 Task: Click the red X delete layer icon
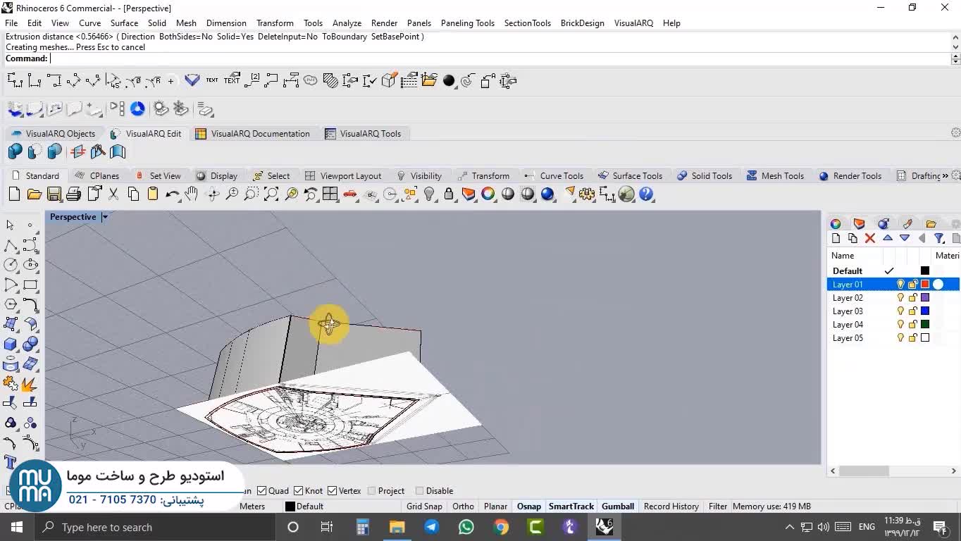point(870,238)
